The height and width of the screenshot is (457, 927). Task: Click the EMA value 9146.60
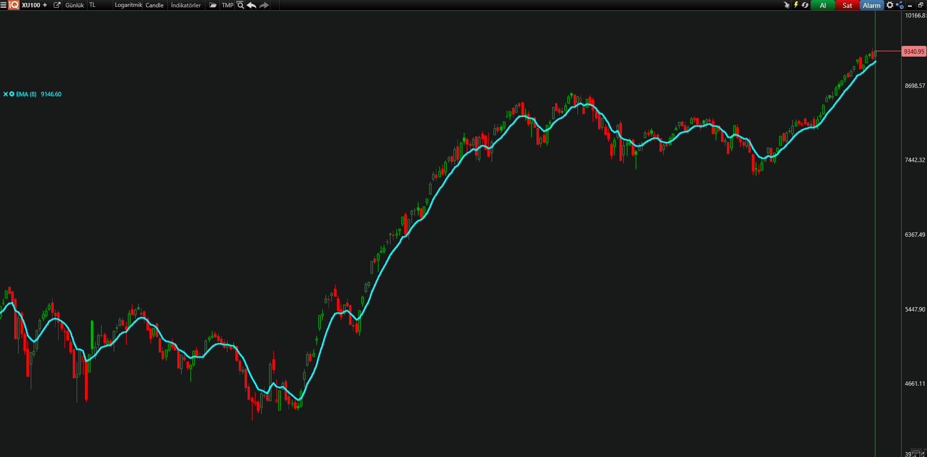point(51,94)
